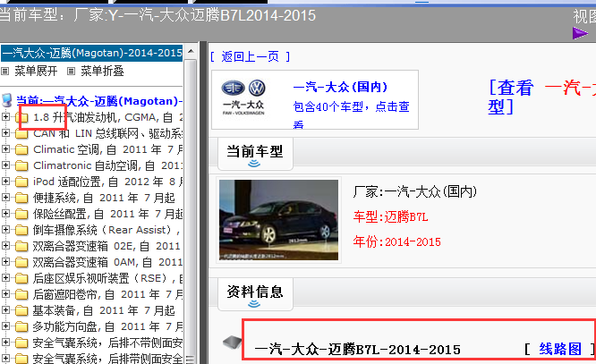Expand the CAN 和 LIN 总线联网 node
Screen dimensions: 596x364
(5, 132)
